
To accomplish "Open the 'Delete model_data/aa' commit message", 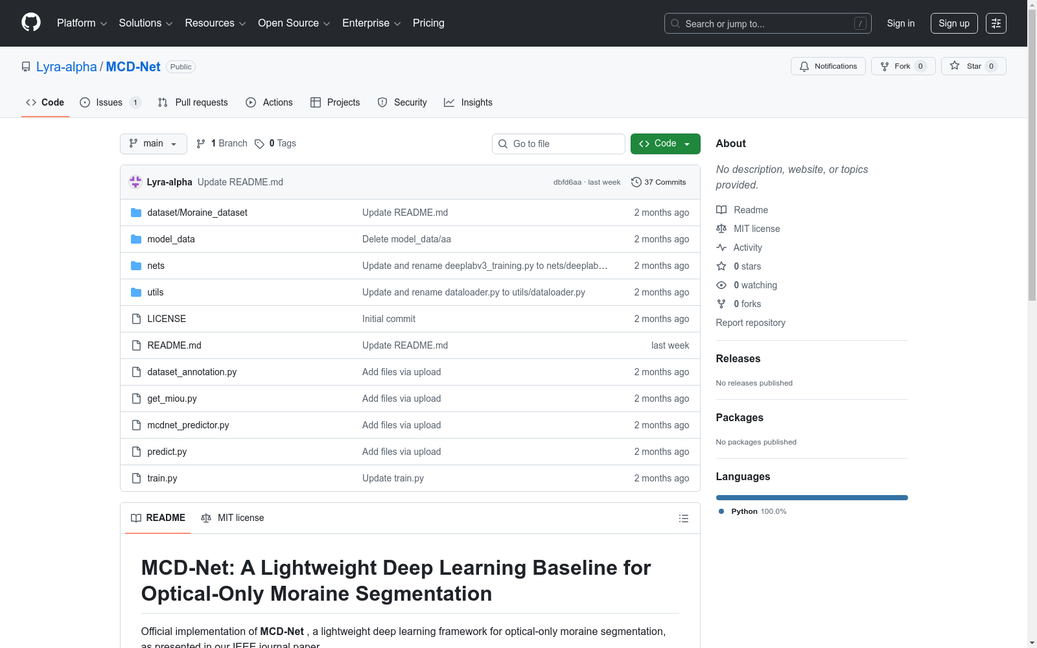I will pyautogui.click(x=406, y=239).
